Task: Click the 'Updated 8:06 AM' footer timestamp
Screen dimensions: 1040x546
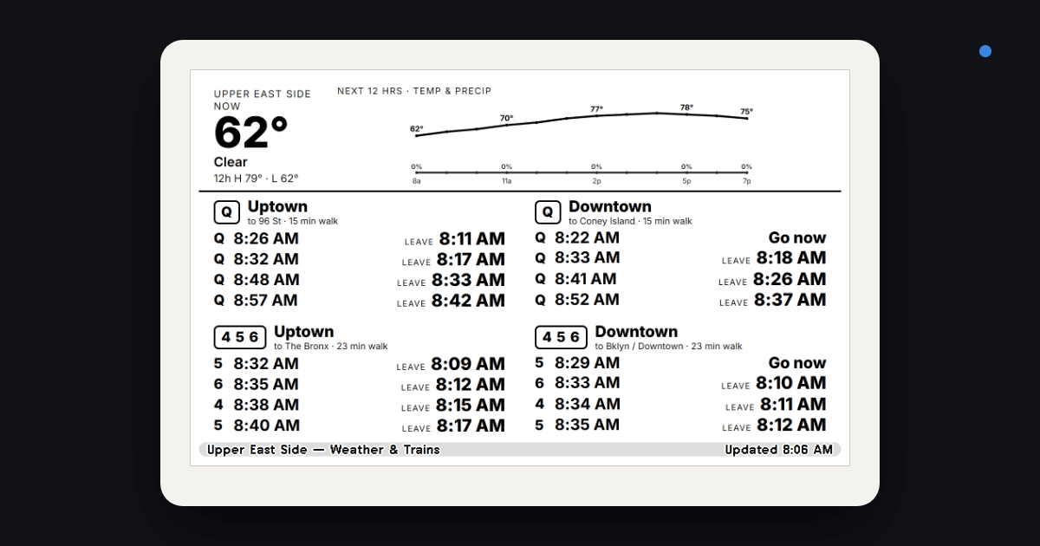Action: point(778,450)
